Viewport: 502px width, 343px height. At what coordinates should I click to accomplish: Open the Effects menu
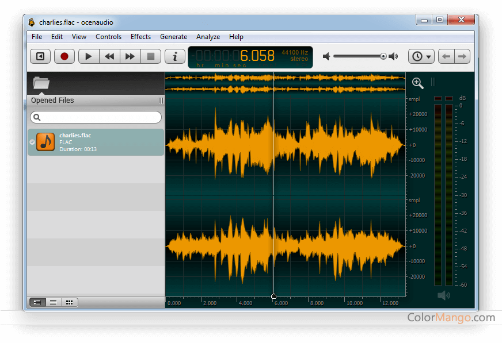(x=140, y=37)
